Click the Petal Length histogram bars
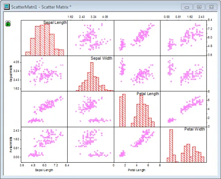The height and width of the screenshot is (179, 221). click(137, 110)
